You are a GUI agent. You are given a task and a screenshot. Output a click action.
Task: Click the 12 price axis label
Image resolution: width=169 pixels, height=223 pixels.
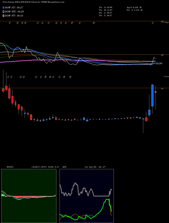coord(162,55)
